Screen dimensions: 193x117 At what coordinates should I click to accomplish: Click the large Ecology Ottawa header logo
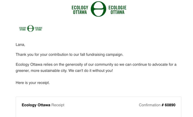[99, 9]
